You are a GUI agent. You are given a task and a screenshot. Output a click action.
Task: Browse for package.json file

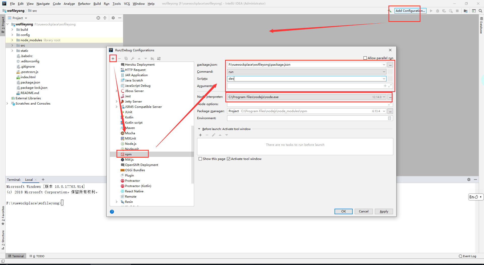click(x=390, y=65)
